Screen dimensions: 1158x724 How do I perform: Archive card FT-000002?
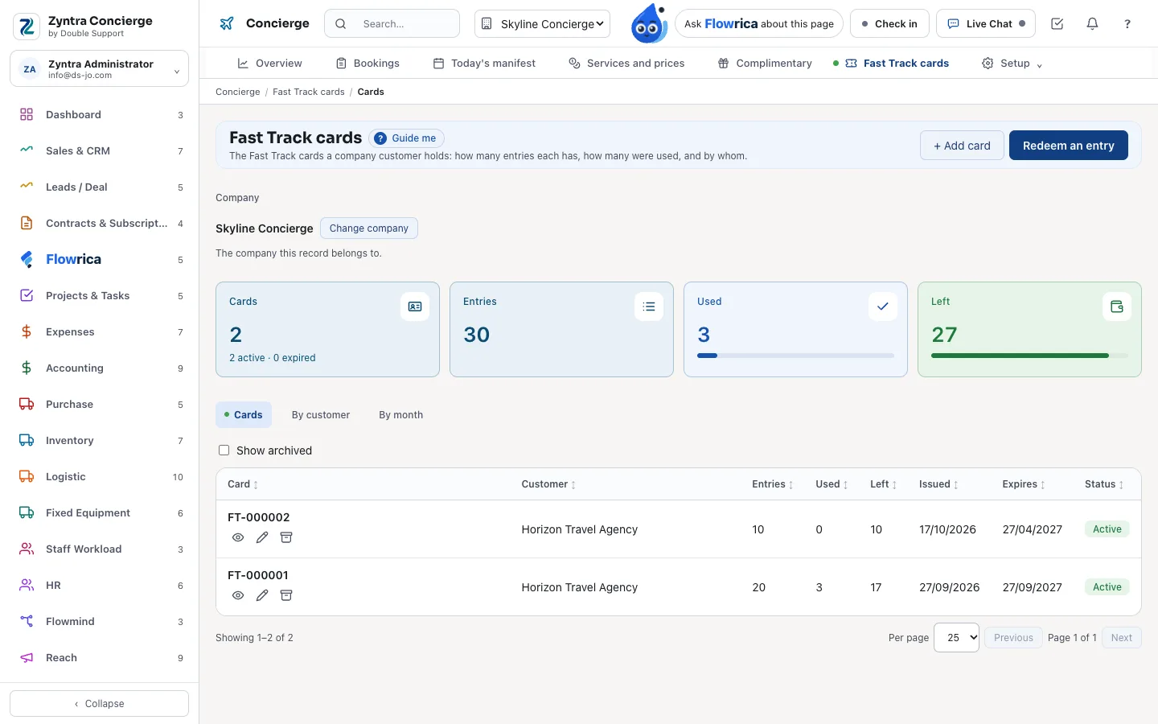(286, 537)
